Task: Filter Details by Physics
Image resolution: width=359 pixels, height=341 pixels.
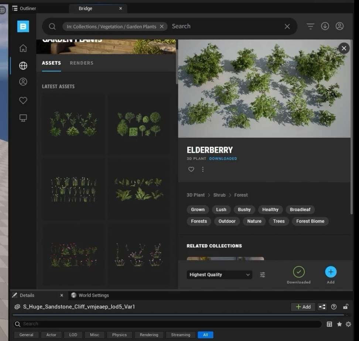Action: click(x=119, y=335)
